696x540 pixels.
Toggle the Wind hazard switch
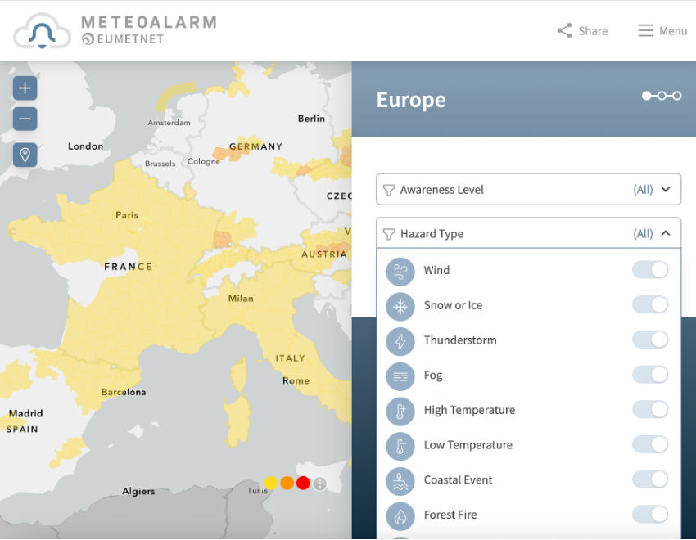coord(650,269)
